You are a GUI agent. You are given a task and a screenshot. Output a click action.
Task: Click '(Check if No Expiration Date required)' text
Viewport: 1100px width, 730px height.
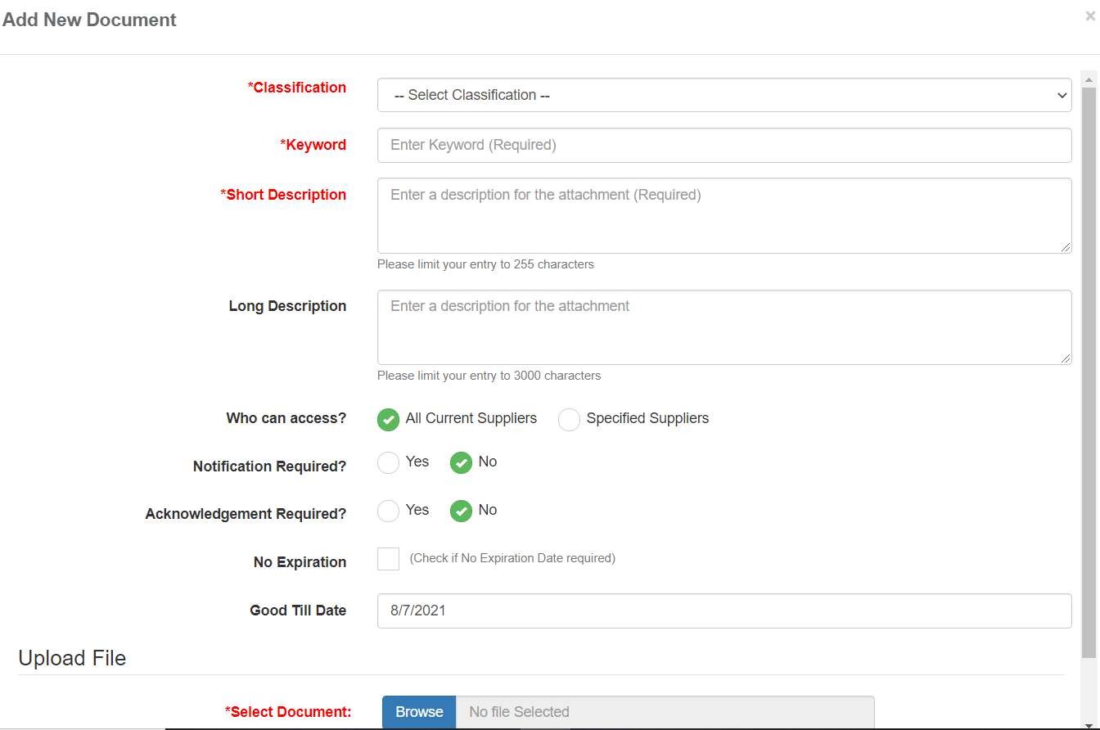coord(512,558)
